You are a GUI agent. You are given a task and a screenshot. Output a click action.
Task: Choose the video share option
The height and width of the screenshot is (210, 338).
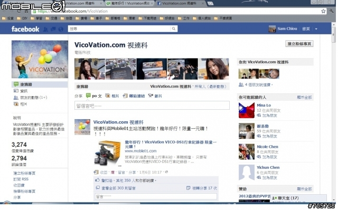(155, 96)
